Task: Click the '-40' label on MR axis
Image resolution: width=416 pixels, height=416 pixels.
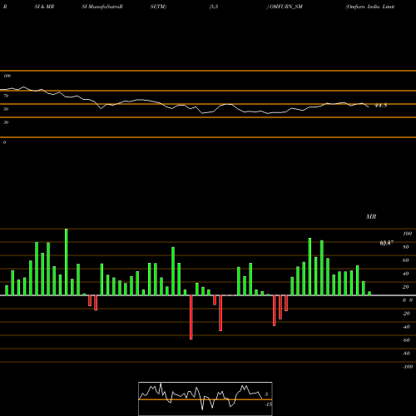Action: [406, 327]
